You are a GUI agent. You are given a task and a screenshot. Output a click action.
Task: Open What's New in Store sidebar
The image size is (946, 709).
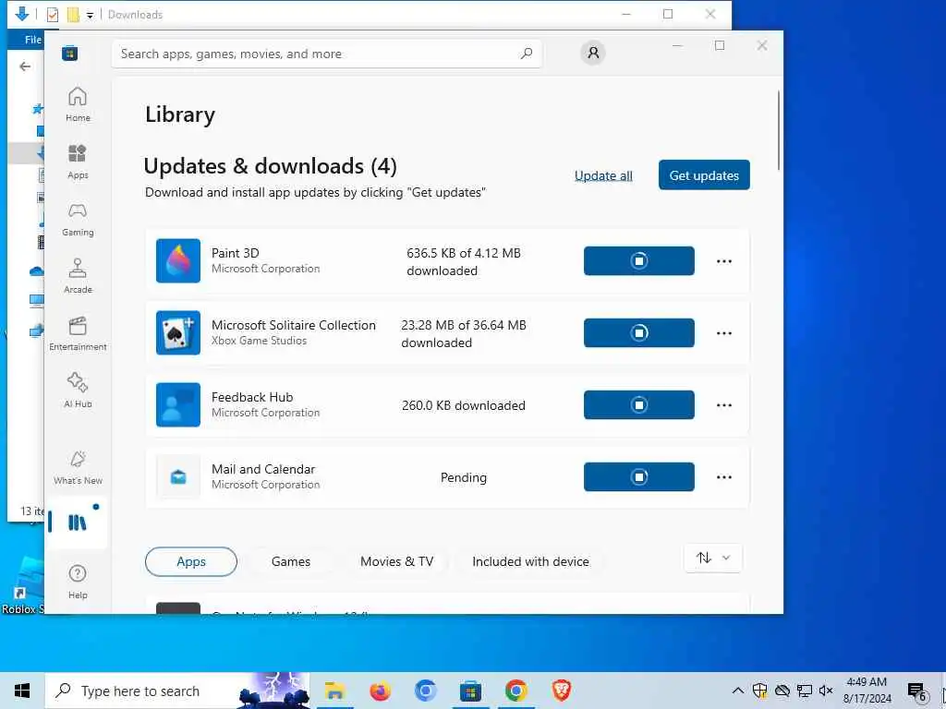point(78,468)
